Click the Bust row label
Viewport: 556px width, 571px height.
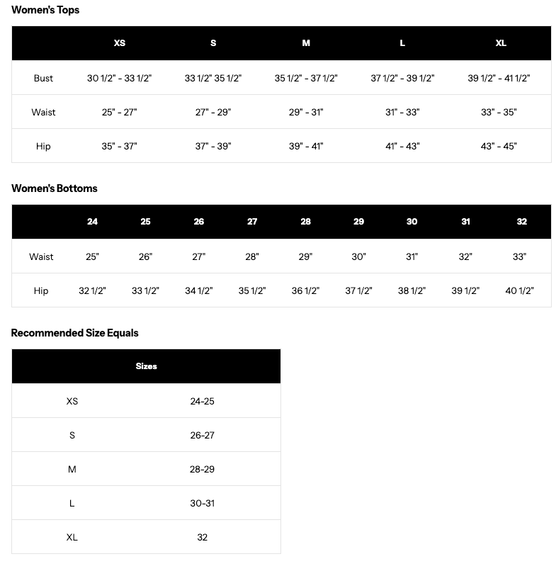click(43, 78)
